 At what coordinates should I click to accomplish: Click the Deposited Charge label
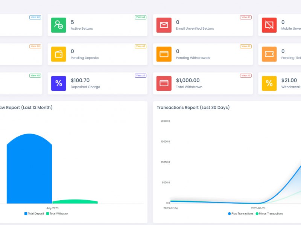click(85, 87)
